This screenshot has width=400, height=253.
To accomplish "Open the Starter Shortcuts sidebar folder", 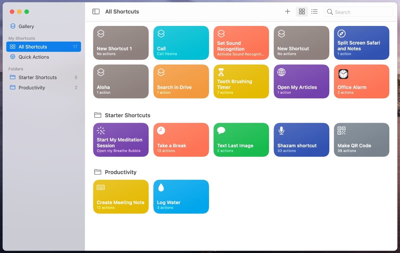I will point(37,77).
